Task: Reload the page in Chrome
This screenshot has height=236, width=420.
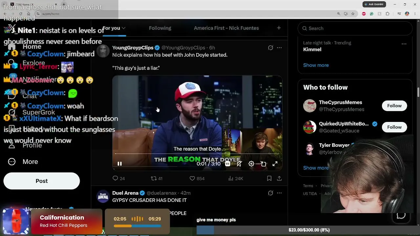Action: [x=21, y=14]
